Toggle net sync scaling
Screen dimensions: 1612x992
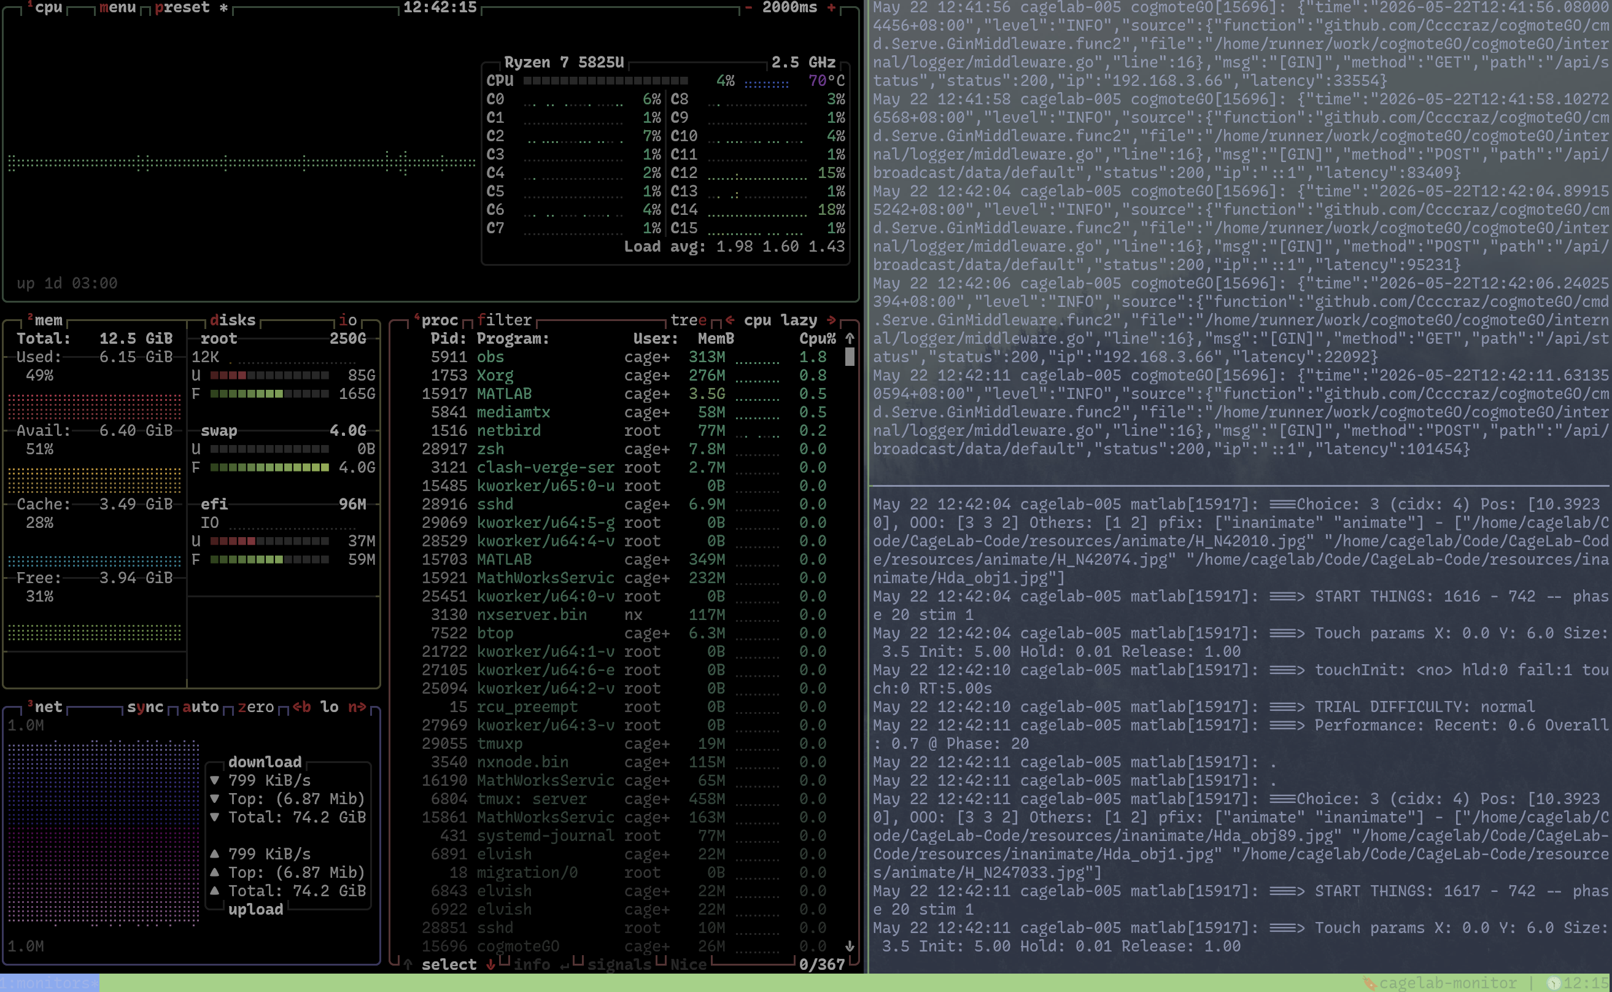click(145, 707)
